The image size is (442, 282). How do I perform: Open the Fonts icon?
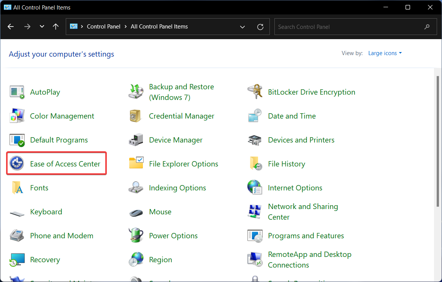(17, 187)
